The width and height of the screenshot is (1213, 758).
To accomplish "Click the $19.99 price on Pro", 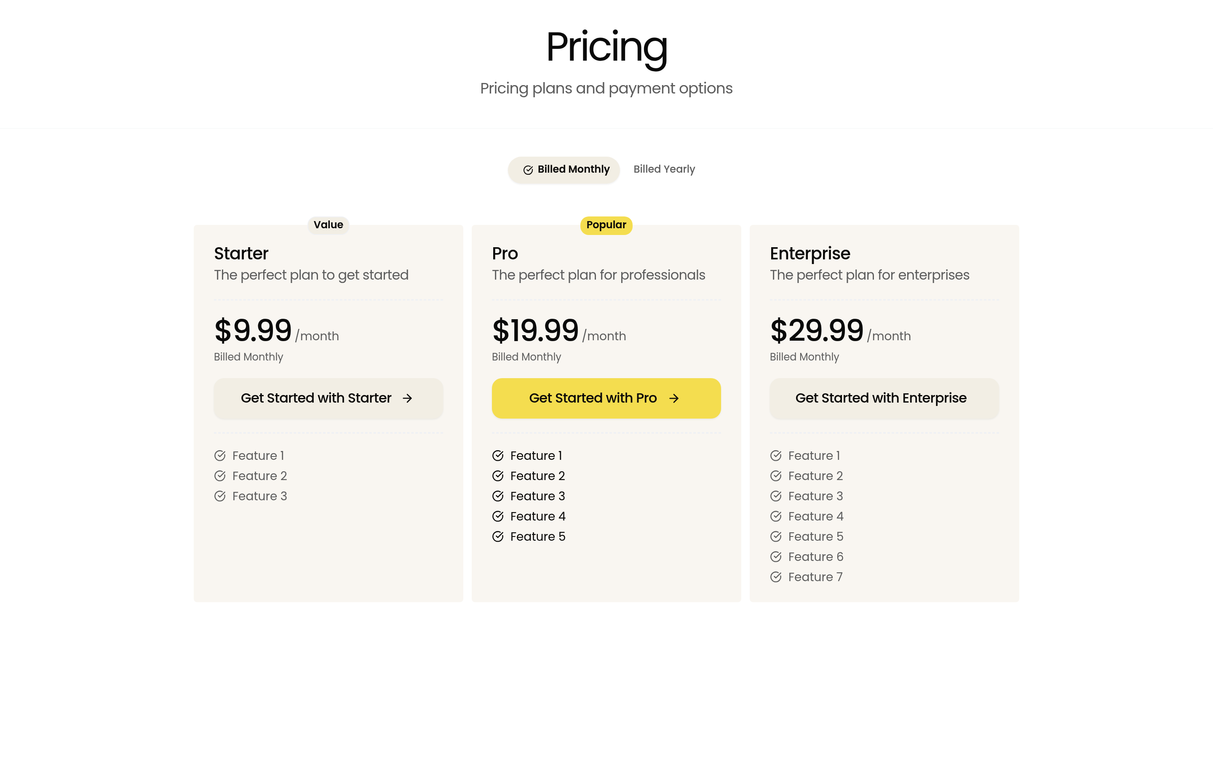I will pos(535,331).
